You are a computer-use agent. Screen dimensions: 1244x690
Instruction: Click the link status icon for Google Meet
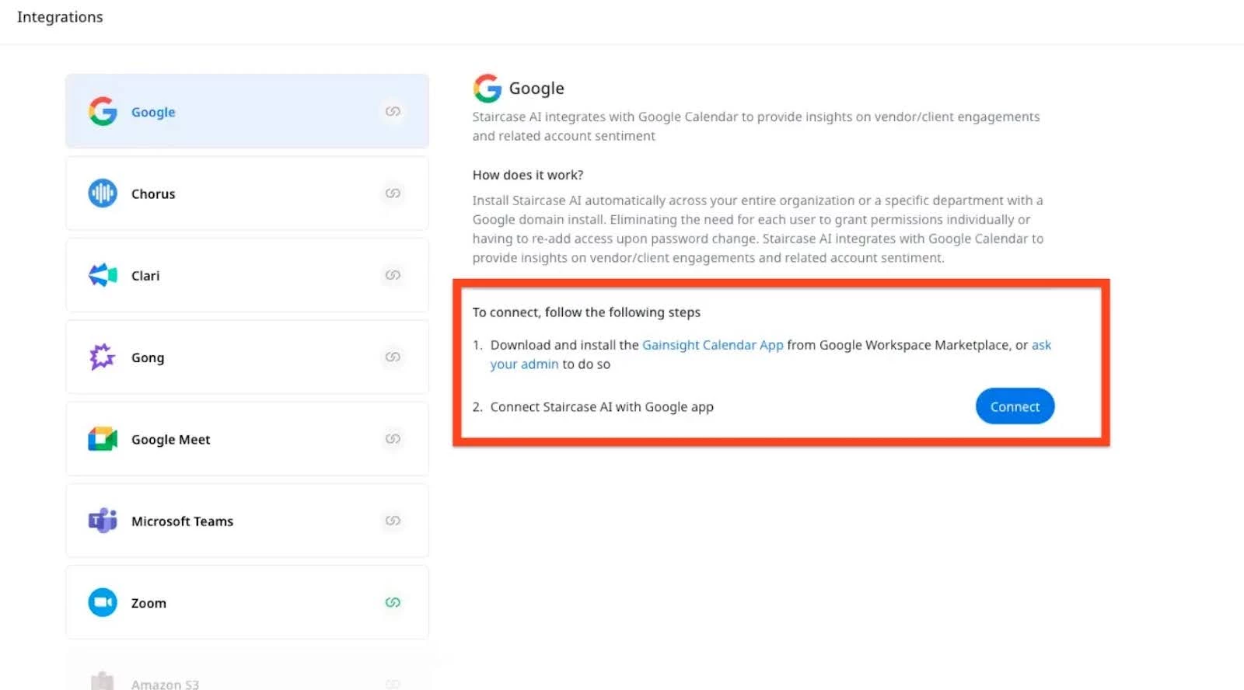393,439
